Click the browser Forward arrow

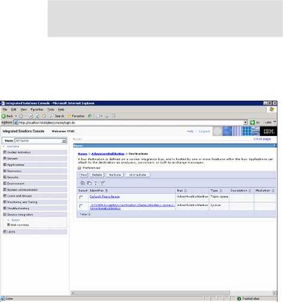point(21,116)
